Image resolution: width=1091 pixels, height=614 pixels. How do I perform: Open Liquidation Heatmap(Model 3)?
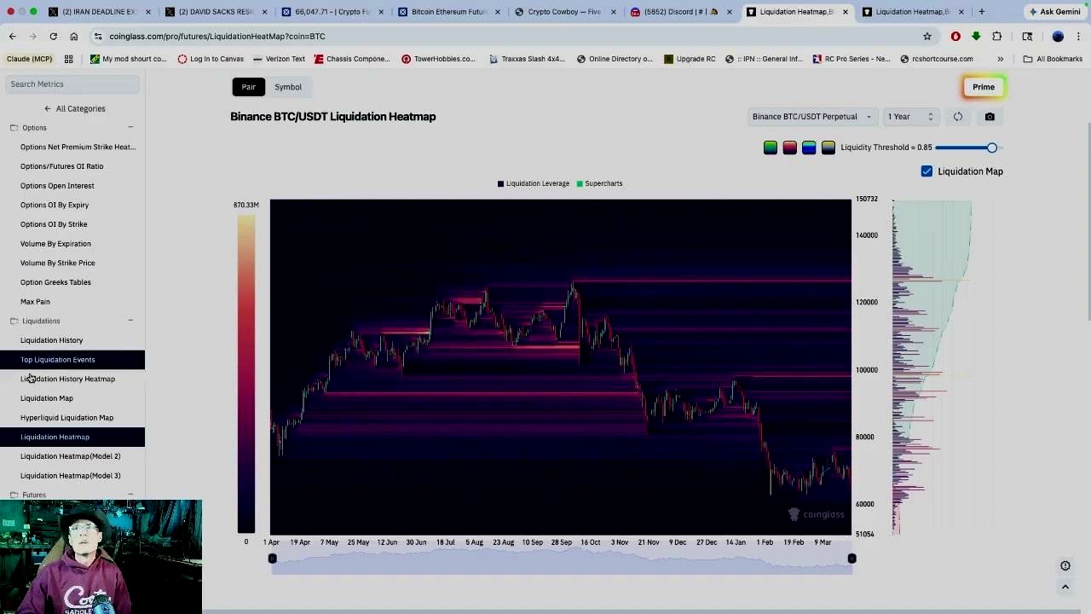point(71,476)
